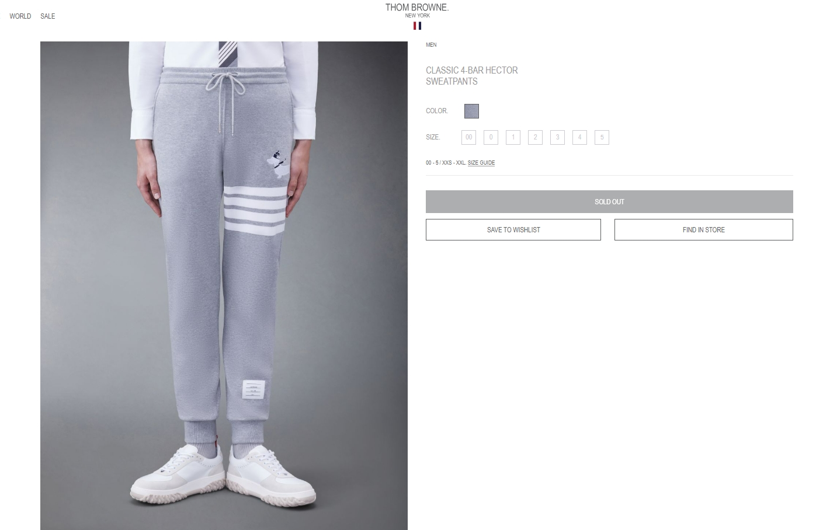The height and width of the screenshot is (530, 816).
Task: Select size 0
Action: 491,137
